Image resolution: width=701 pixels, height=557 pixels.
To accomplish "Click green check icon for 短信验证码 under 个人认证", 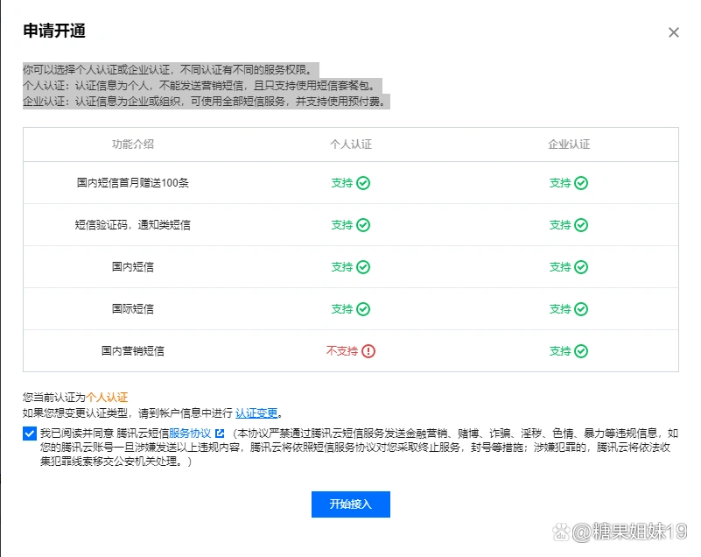I will (x=361, y=225).
